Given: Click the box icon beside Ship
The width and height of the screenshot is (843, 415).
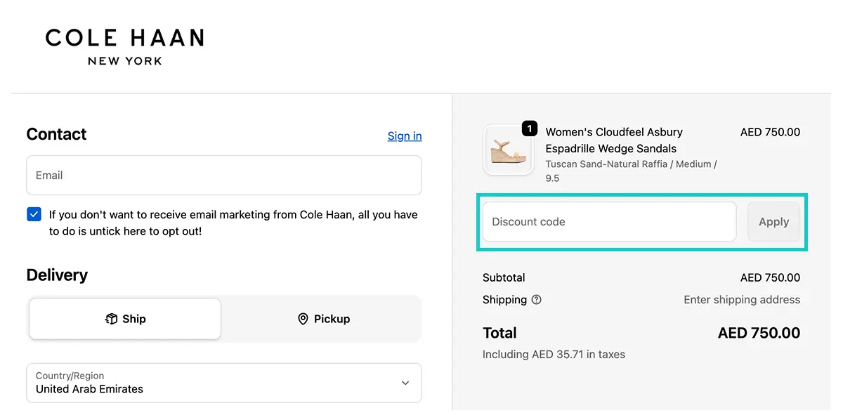Looking at the screenshot, I should pyautogui.click(x=111, y=319).
